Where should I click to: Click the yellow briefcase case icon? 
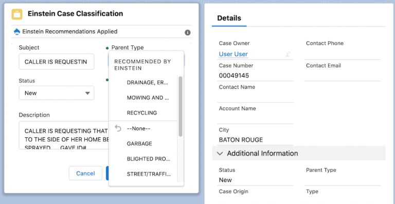17,14
